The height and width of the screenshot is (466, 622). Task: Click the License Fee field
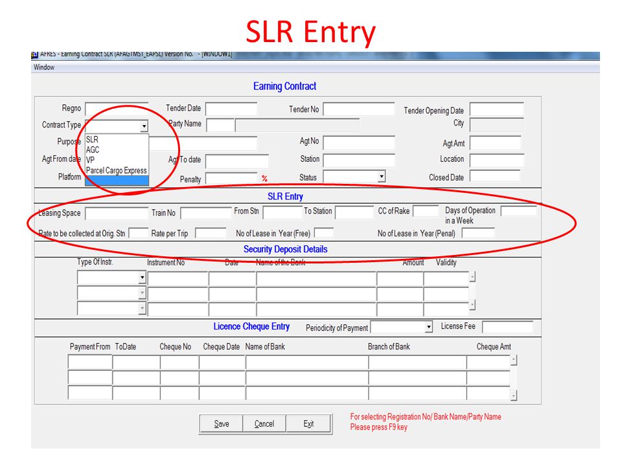click(507, 327)
